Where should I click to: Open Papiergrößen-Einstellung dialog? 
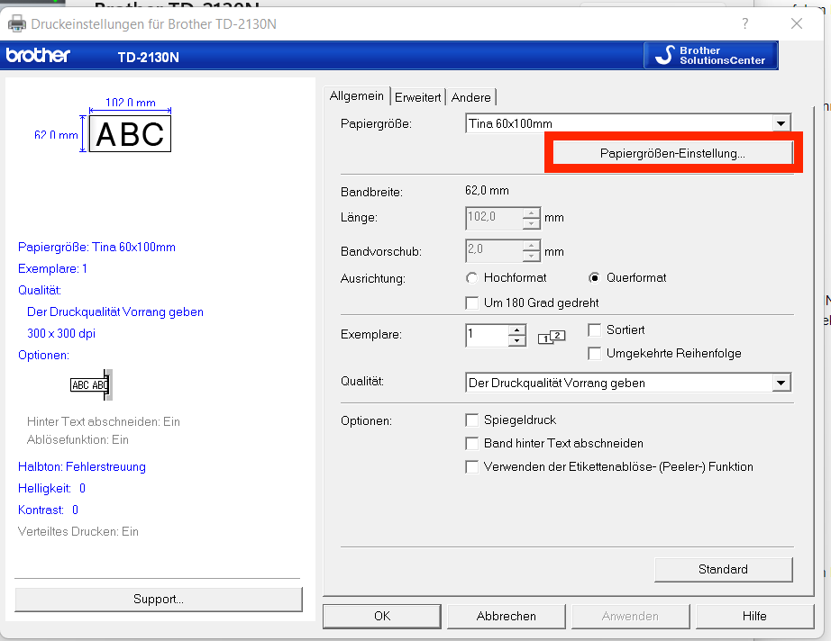pyautogui.click(x=672, y=154)
